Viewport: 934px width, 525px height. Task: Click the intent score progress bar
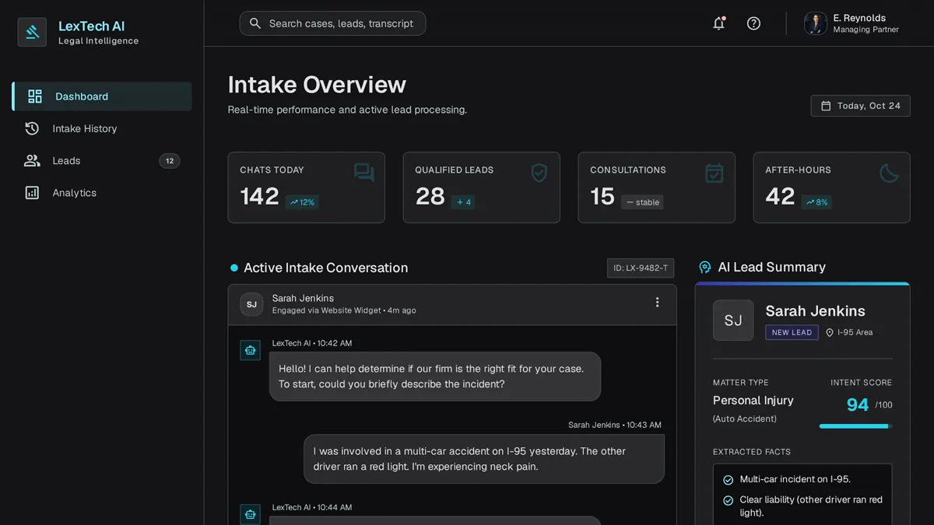855,426
